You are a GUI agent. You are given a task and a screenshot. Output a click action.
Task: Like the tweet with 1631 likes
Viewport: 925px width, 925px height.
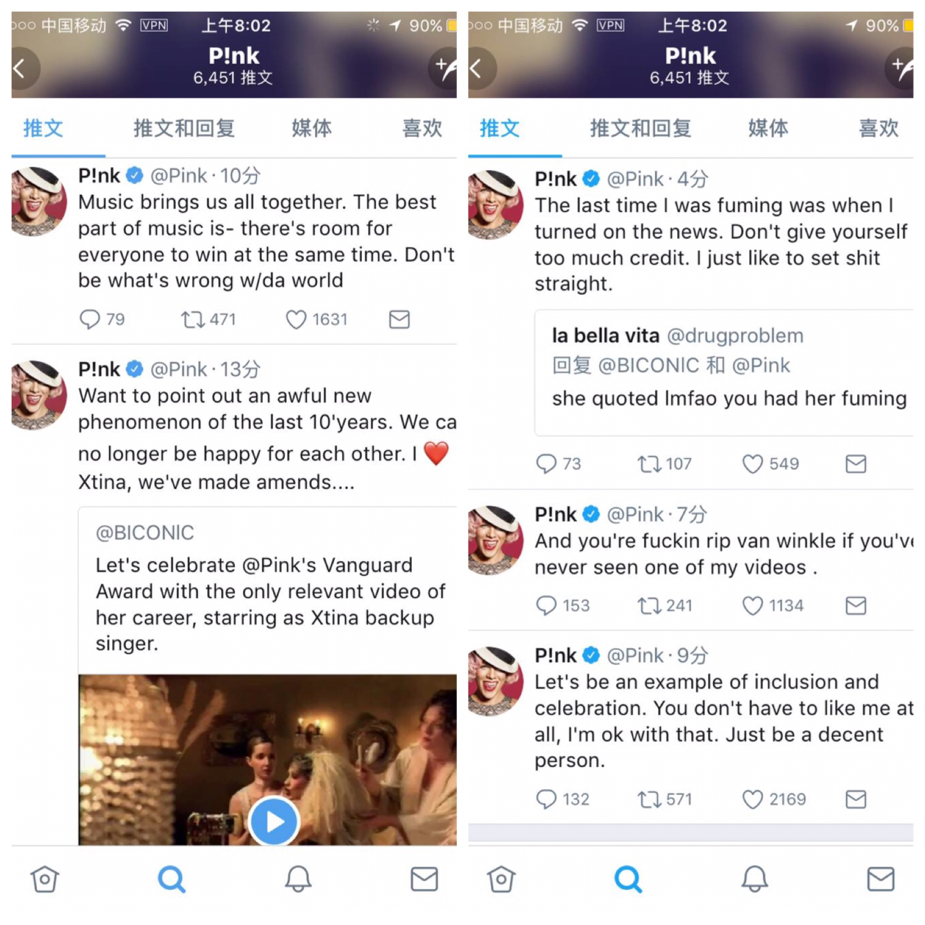pyautogui.click(x=296, y=319)
